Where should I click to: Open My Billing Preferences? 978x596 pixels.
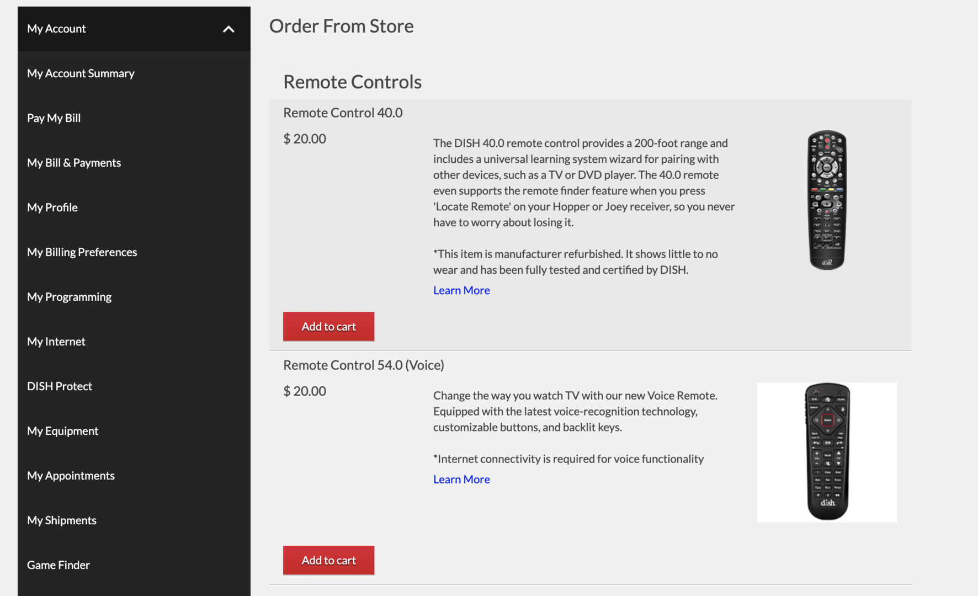pyautogui.click(x=82, y=252)
